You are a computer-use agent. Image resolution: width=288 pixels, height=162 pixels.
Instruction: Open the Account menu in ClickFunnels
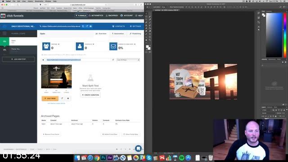point(126,16)
